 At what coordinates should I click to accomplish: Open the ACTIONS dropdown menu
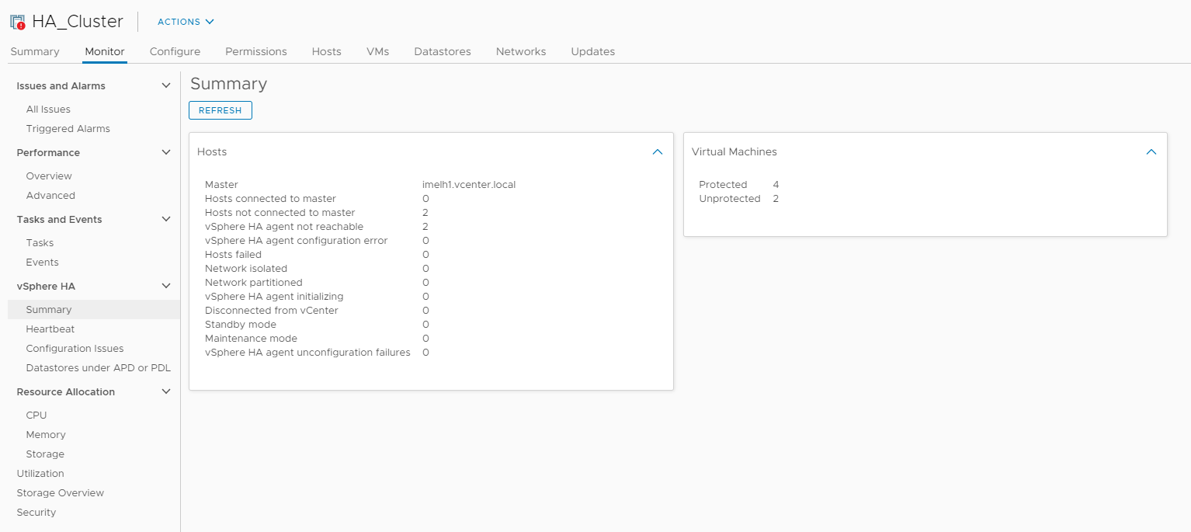[x=186, y=22]
